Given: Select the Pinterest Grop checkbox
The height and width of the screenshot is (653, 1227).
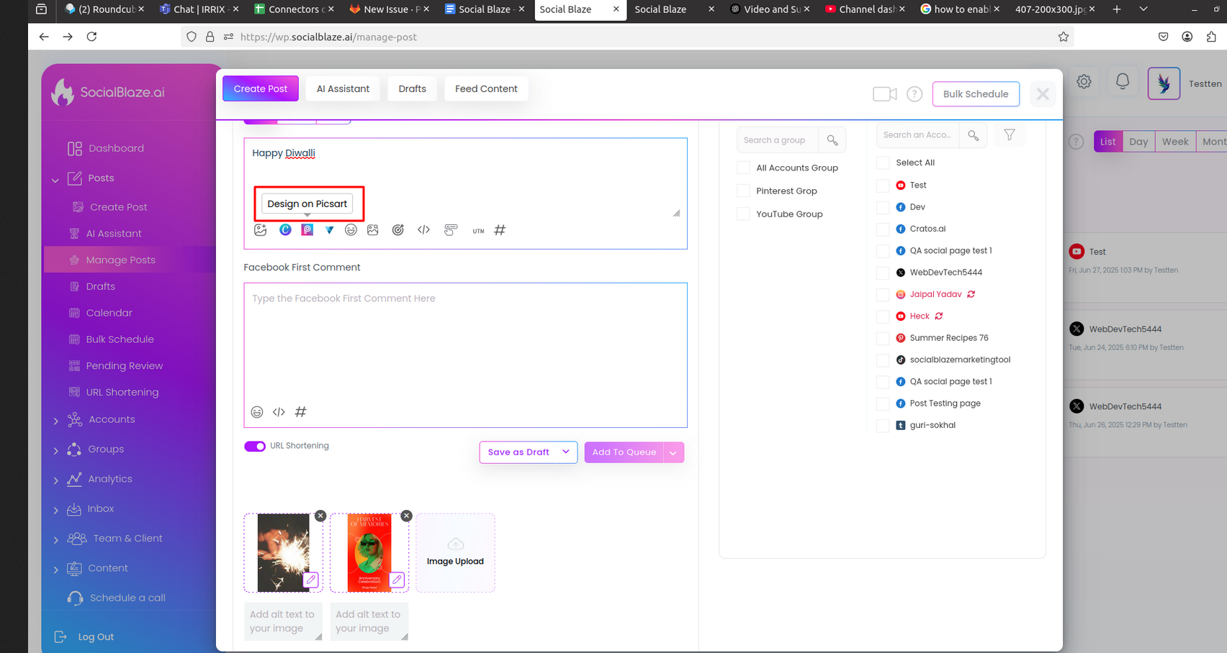Looking at the screenshot, I should pos(743,191).
